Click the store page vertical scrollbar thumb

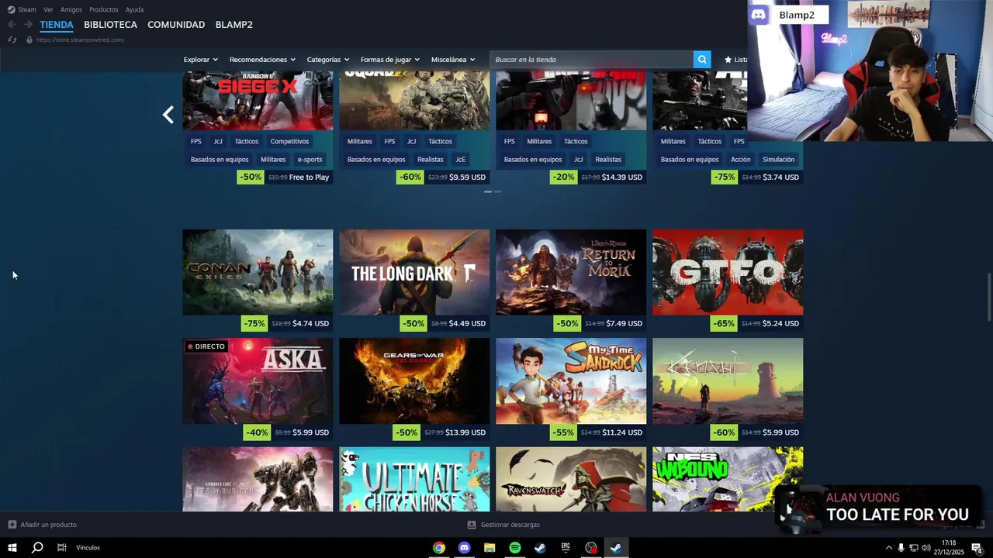(988, 296)
